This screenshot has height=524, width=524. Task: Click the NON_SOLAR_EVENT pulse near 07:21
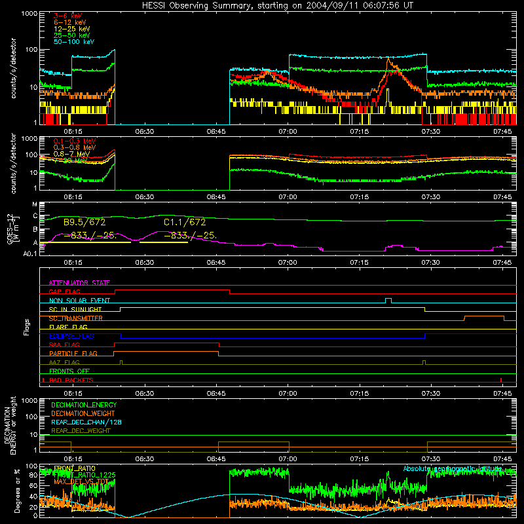click(x=388, y=301)
